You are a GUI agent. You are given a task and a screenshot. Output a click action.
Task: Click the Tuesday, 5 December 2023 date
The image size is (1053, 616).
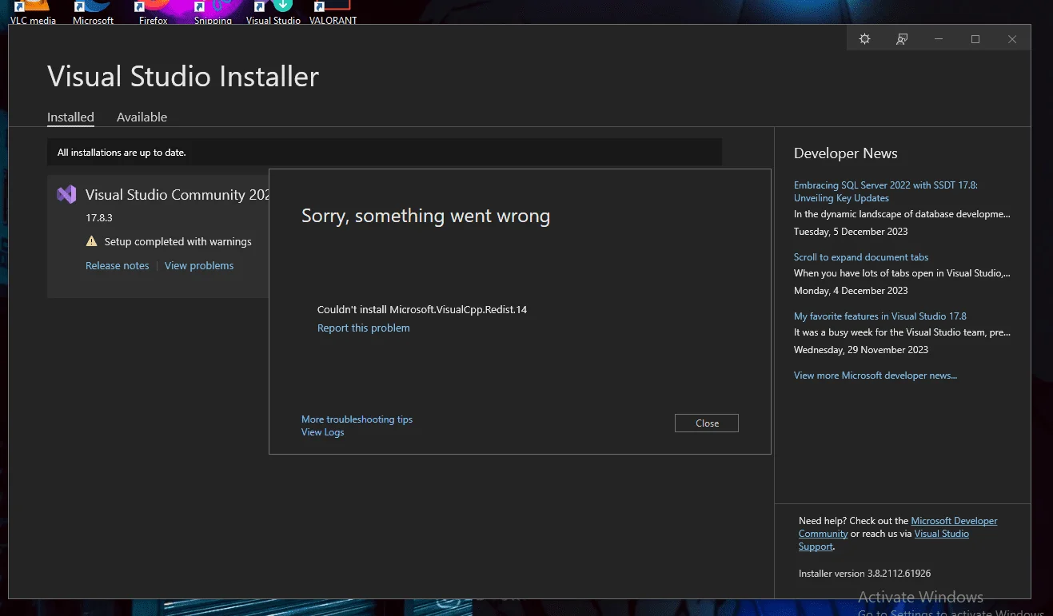[x=851, y=232]
